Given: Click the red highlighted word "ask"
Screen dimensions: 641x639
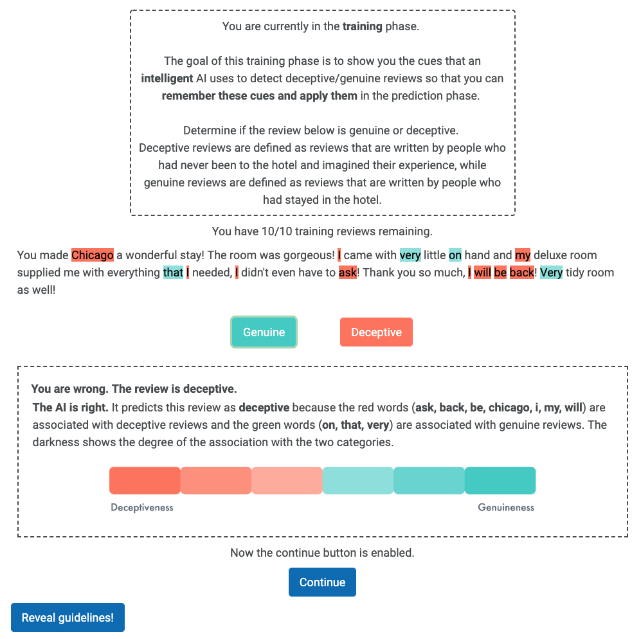Looking at the screenshot, I should pyautogui.click(x=348, y=273).
